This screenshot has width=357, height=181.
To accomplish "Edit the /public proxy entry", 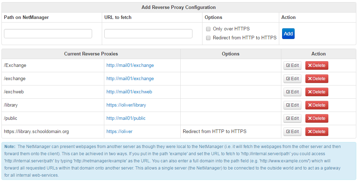I will pos(292,118).
